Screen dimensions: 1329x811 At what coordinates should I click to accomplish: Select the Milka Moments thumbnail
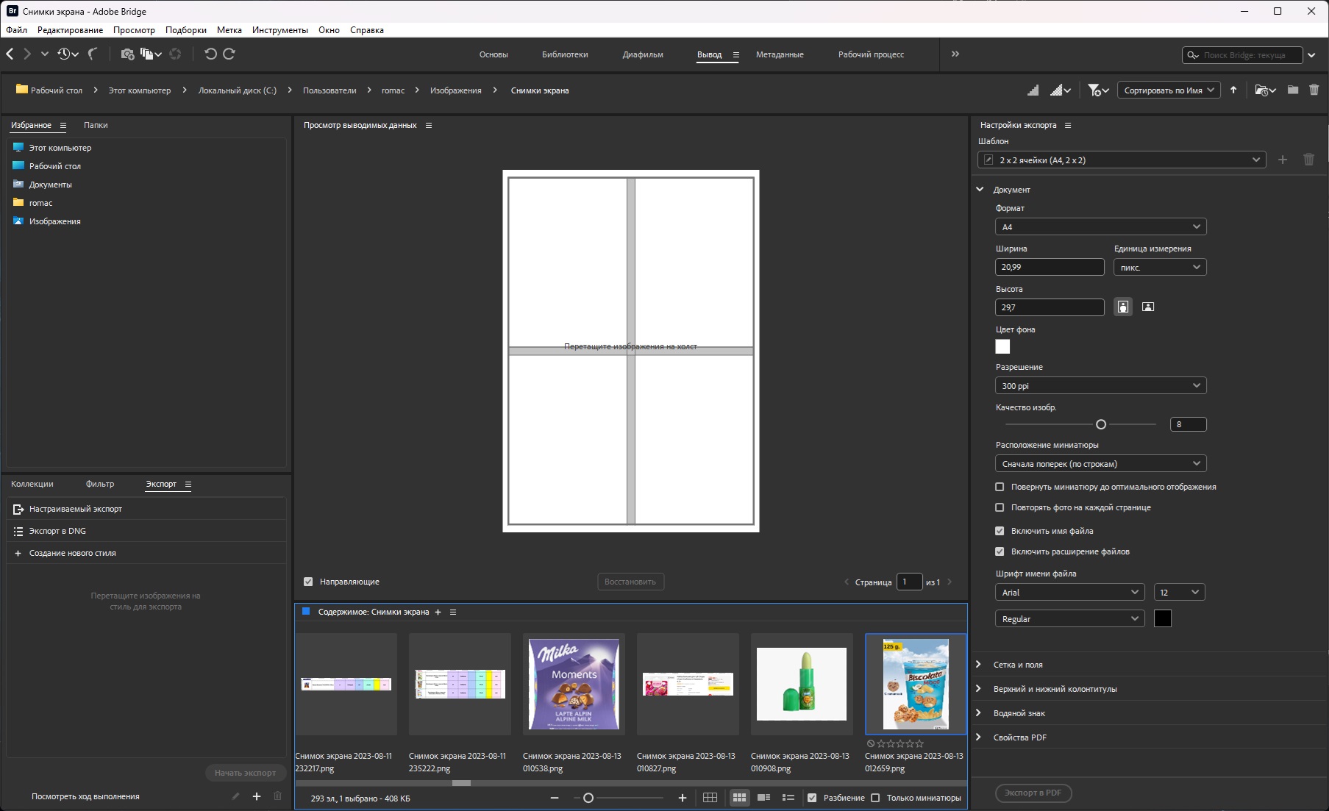tap(574, 684)
